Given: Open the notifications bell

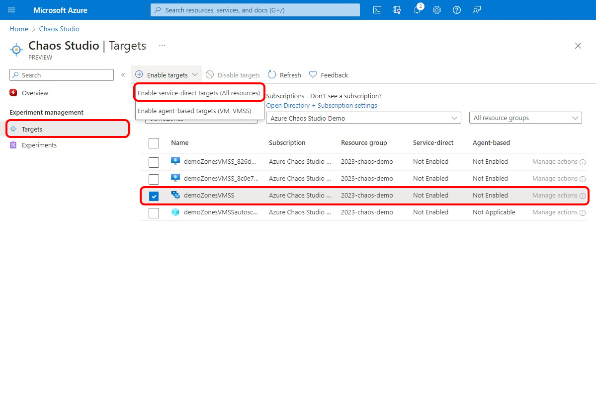Looking at the screenshot, I should click(x=417, y=10).
